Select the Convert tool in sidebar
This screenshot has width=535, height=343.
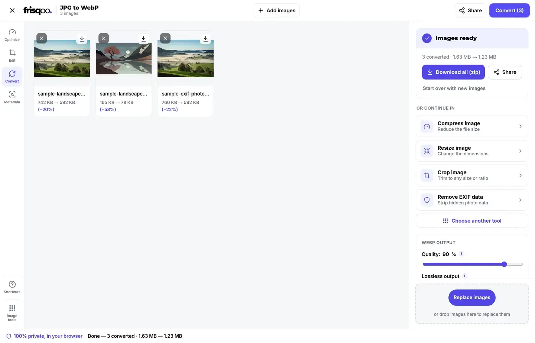pos(12,77)
